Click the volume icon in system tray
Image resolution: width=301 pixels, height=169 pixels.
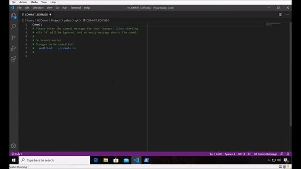279,161
